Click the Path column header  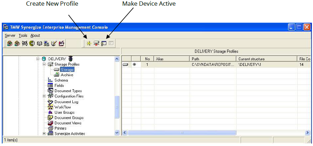[x=212, y=59]
